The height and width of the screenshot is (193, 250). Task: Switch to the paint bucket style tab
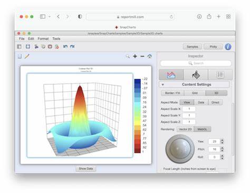click(196, 75)
